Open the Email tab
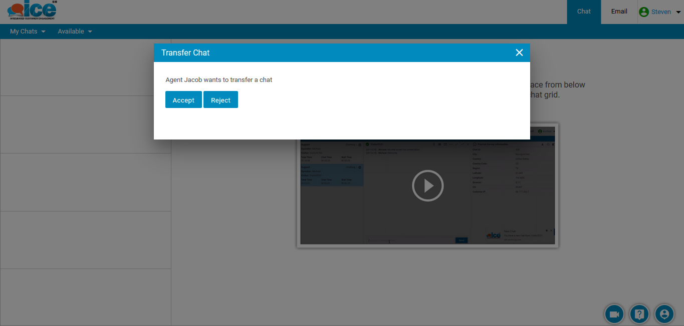Viewport: 684px width, 326px height. click(619, 11)
